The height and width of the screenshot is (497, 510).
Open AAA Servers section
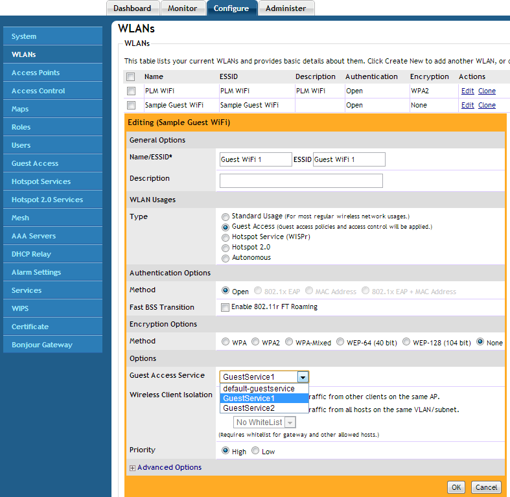[x=52, y=236]
